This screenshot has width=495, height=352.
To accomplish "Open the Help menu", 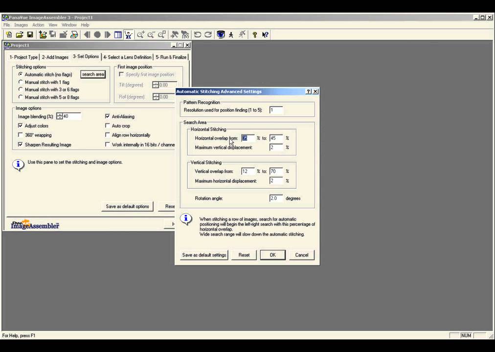I will click(85, 25).
